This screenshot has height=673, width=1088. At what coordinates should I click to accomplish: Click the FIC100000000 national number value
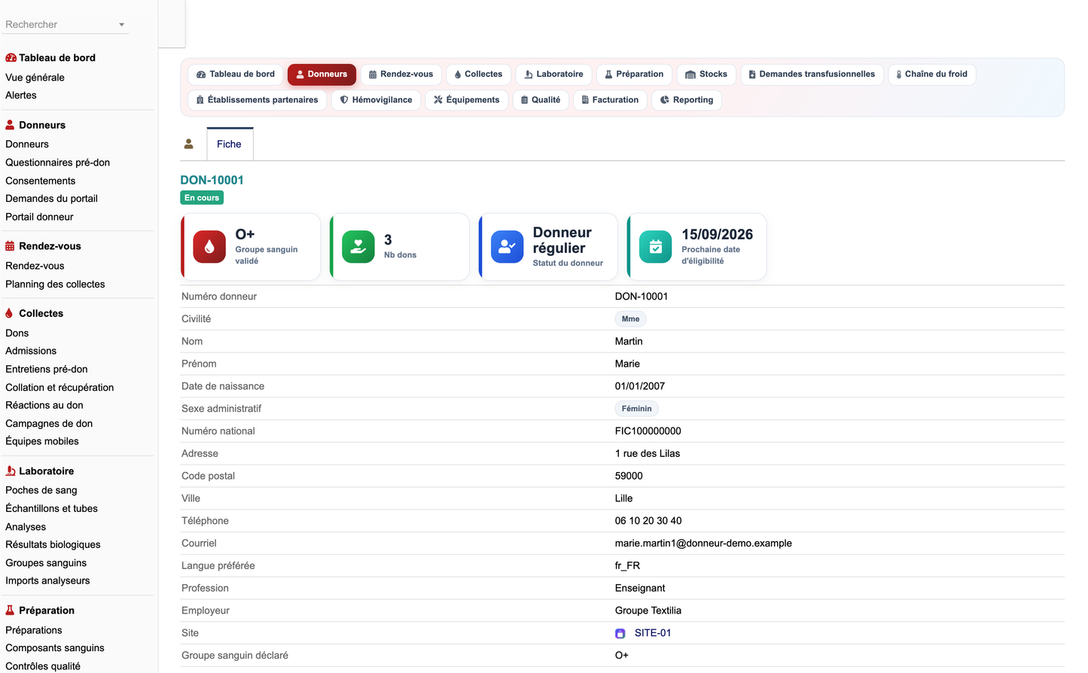[648, 431]
